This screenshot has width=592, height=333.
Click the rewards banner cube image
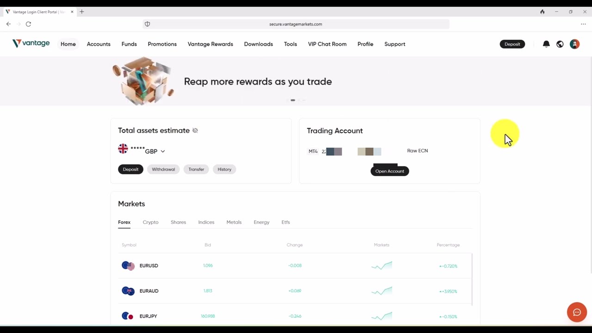pyautogui.click(x=143, y=81)
